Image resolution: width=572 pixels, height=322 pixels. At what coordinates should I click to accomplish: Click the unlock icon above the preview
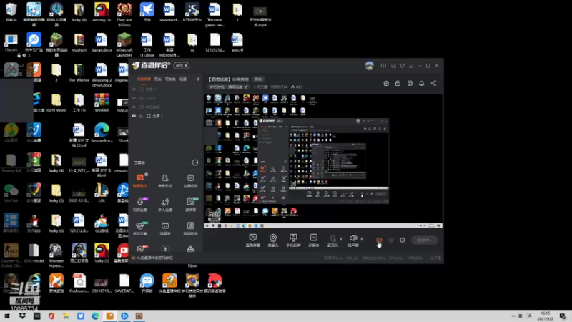[398, 83]
